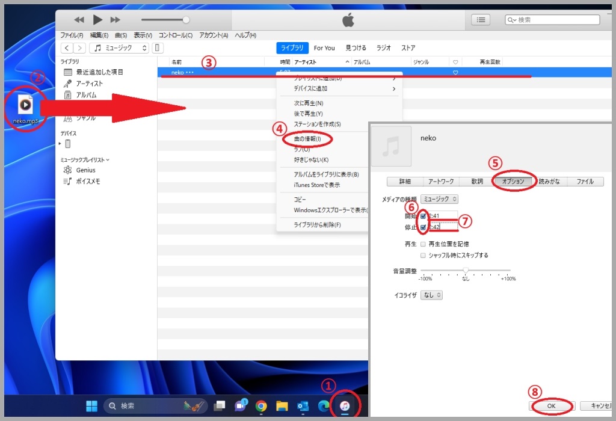Go forward with the right chevron button
The width and height of the screenshot is (616, 421).
tap(79, 48)
